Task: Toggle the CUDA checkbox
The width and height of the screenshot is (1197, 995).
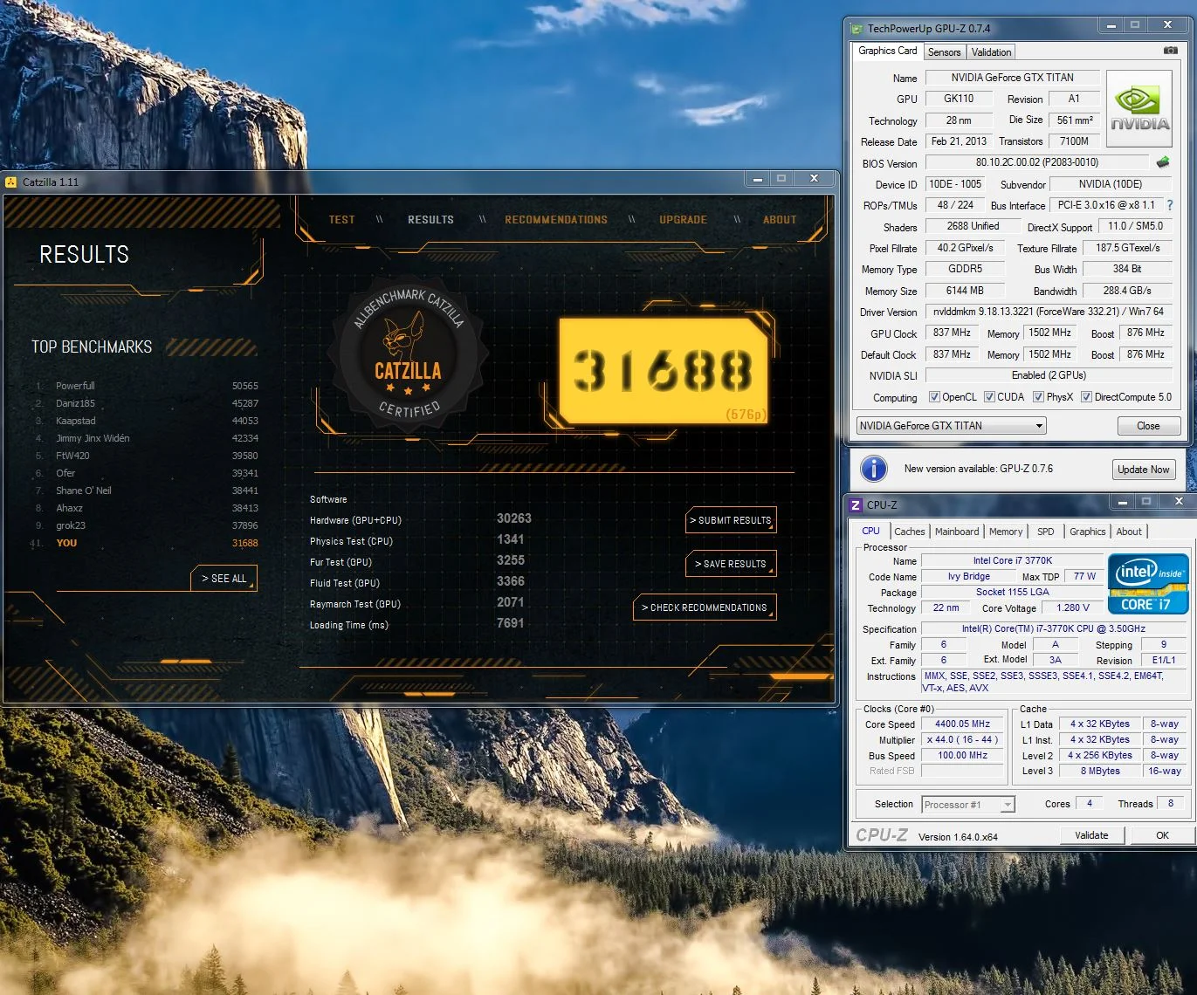Action: coord(989,397)
